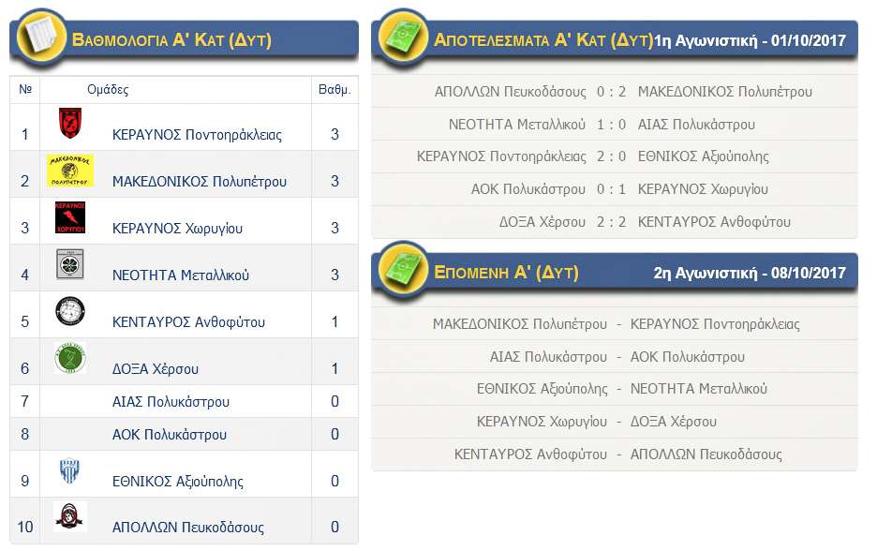Select the Ομάδες column header
This screenshot has height=551, width=877.
tap(108, 90)
